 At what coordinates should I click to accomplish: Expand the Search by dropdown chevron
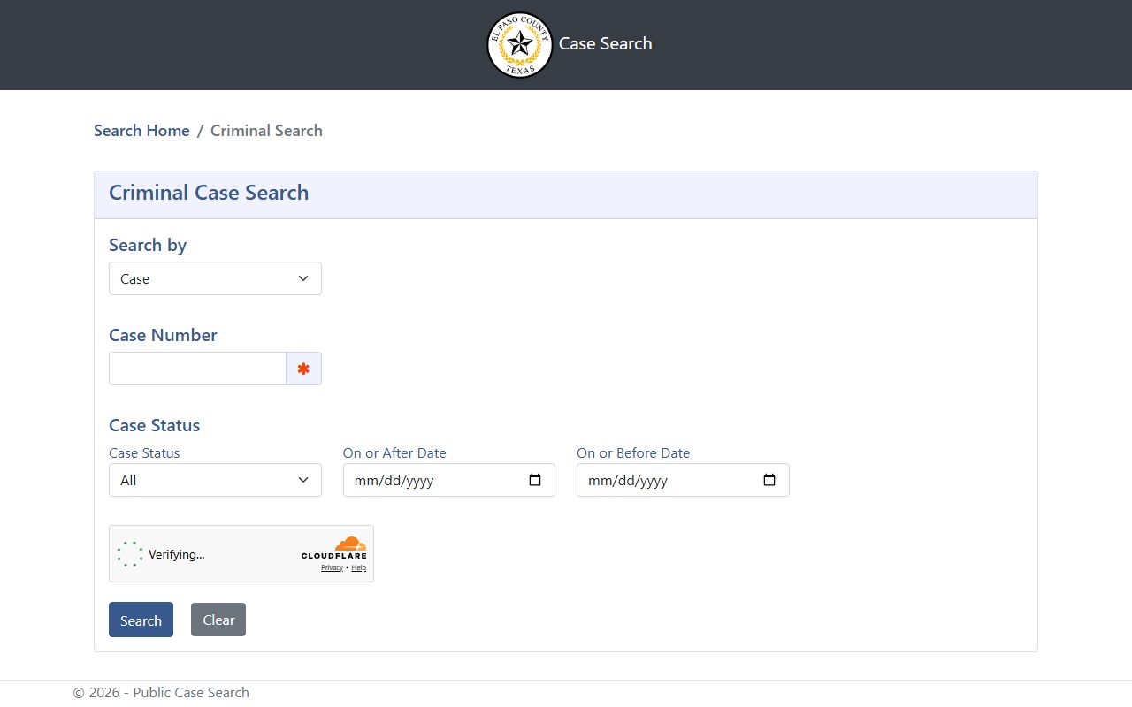303,278
